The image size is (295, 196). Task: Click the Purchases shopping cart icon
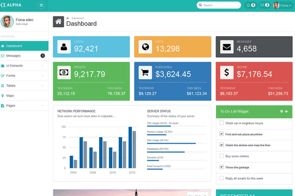[145, 72]
